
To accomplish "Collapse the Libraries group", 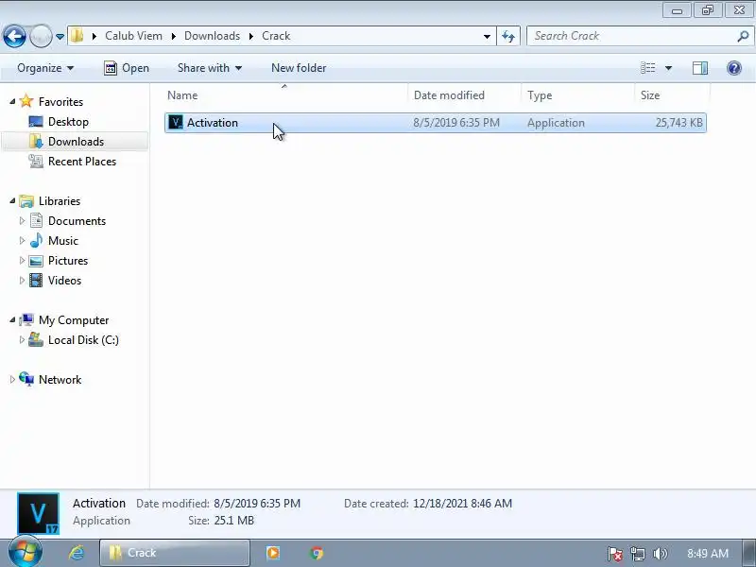I will tap(12, 200).
